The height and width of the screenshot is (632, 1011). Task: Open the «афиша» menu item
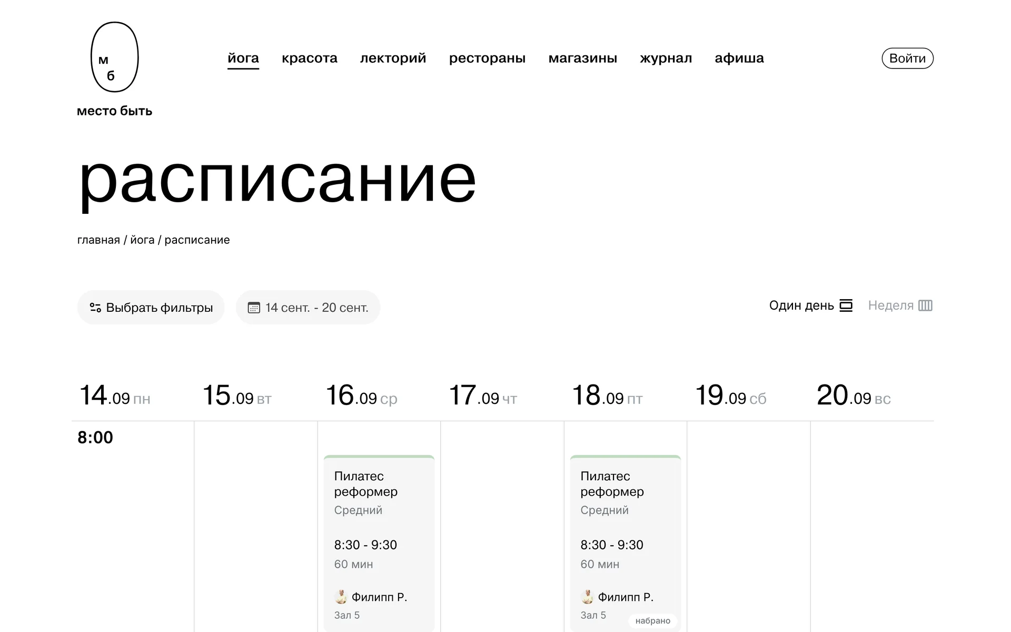coord(739,58)
